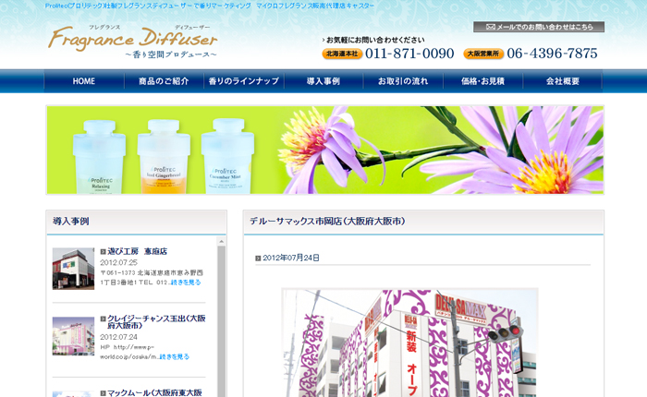647x397 pixels.
Task: Click the Fragrance Diffuser site logo
Action: [x=132, y=42]
